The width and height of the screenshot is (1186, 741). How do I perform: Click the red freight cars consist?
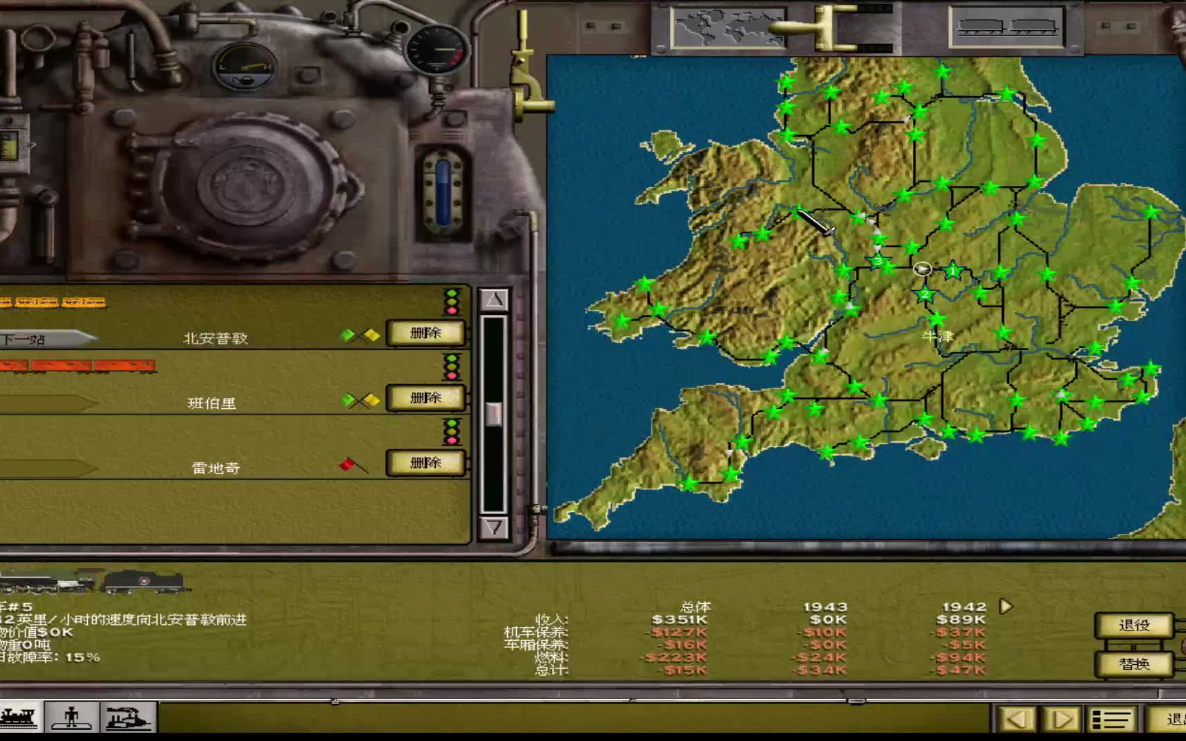point(78,366)
